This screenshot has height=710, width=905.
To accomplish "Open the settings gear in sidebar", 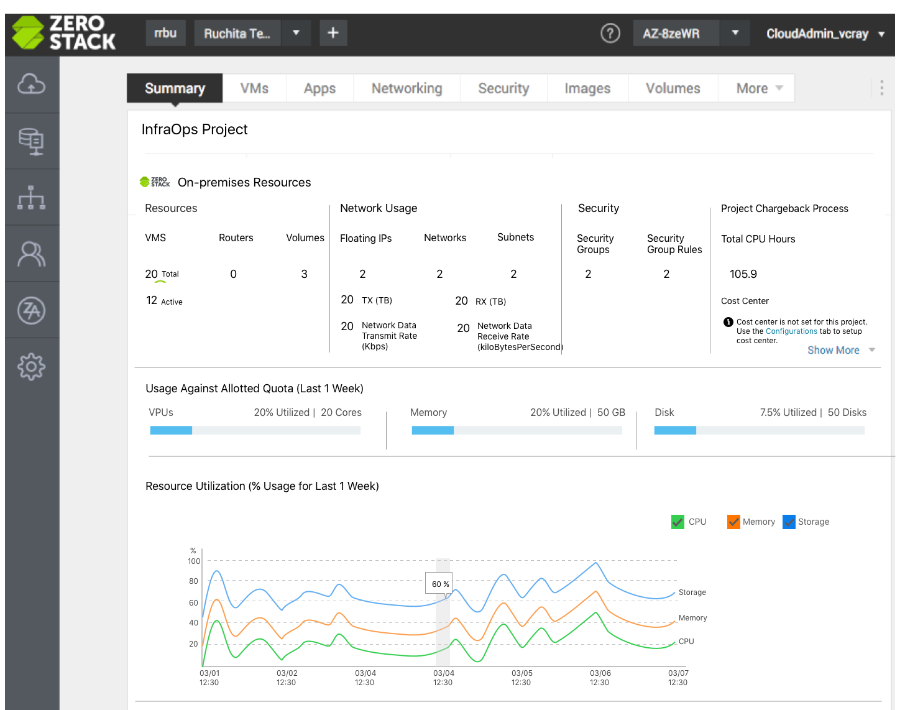I will (x=32, y=367).
